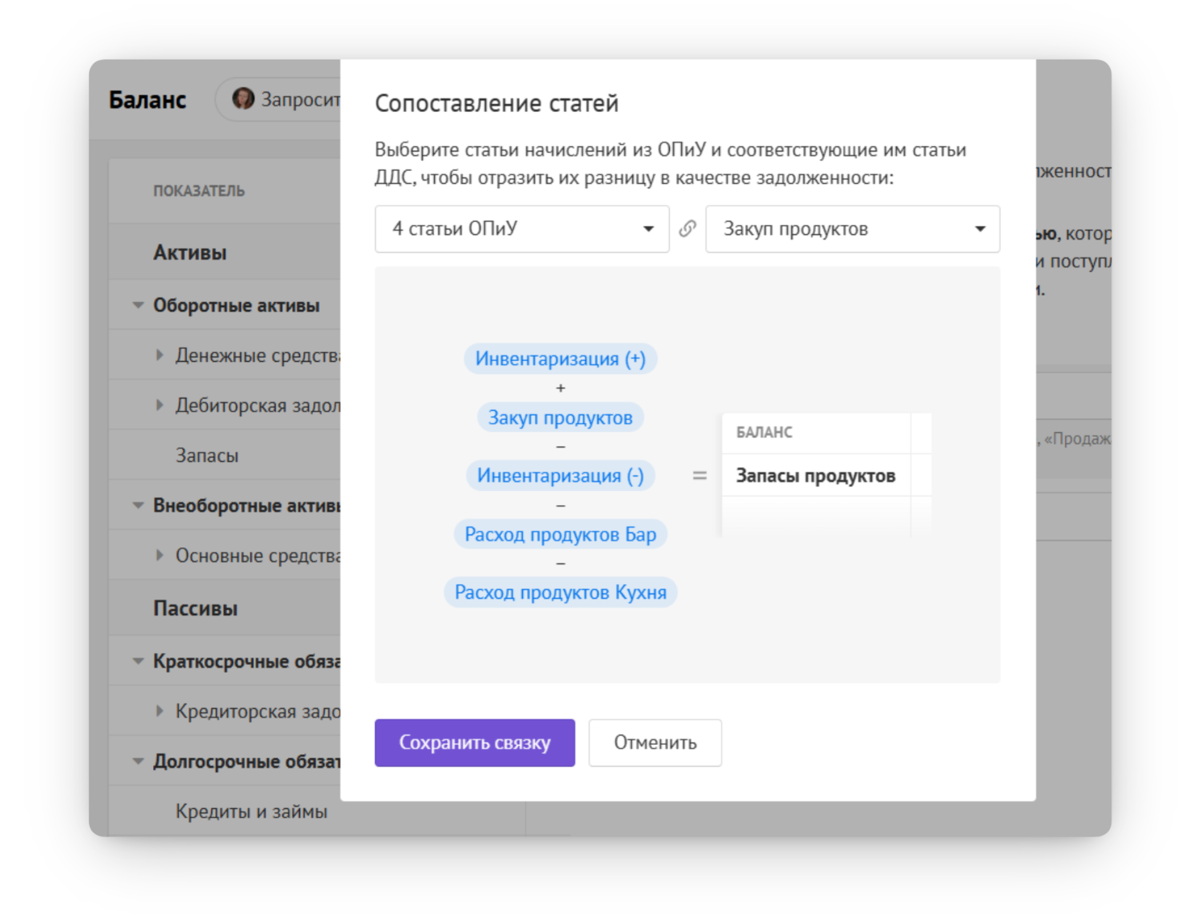Click the 'Сохранить связку' button
Screen dimensions: 1193x914
(x=475, y=742)
